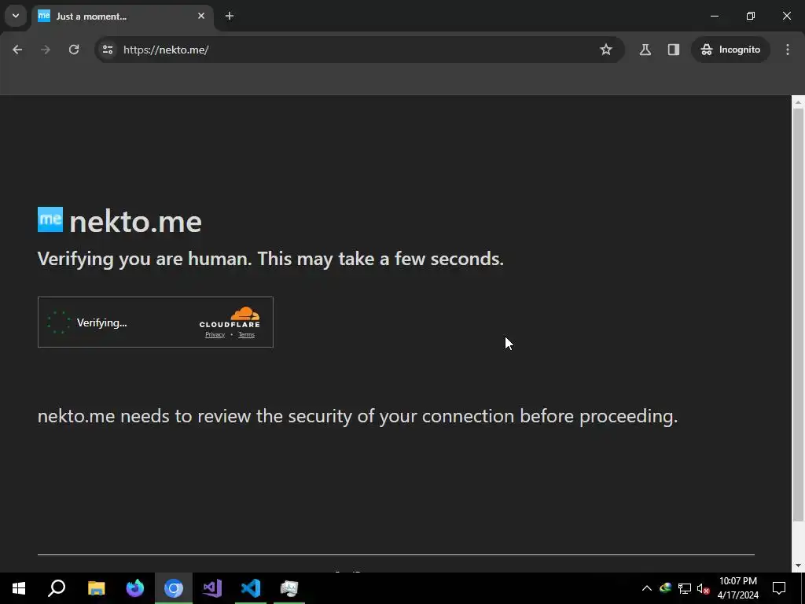Image resolution: width=805 pixels, height=604 pixels.
Task: Open the Windows Start menu
Action: pos(19,588)
